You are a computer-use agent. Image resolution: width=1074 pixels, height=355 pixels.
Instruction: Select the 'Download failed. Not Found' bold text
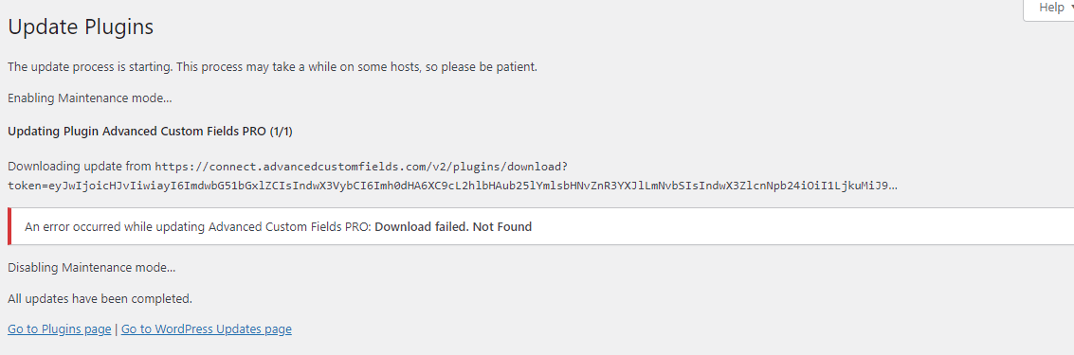(x=453, y=226)
